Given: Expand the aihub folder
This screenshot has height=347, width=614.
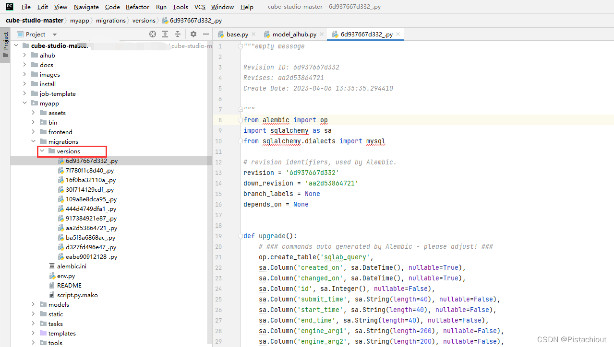Looking at the screenshot, I should point(24,55).
